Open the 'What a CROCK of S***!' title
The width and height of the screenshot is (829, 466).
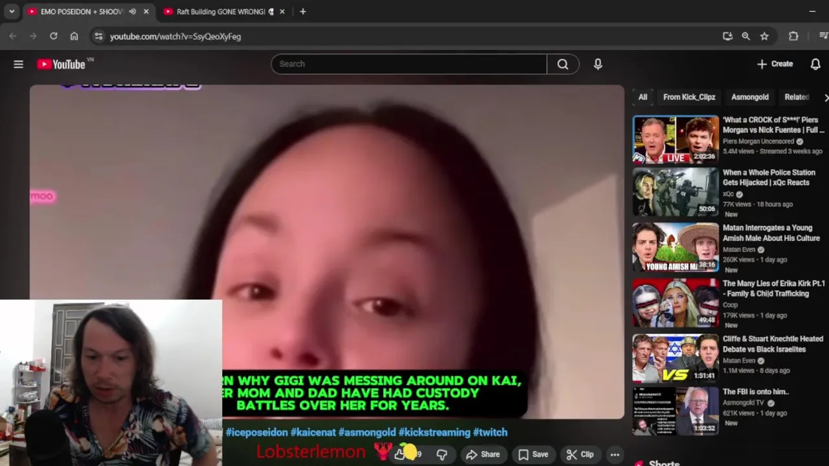(x=773, y=125)
